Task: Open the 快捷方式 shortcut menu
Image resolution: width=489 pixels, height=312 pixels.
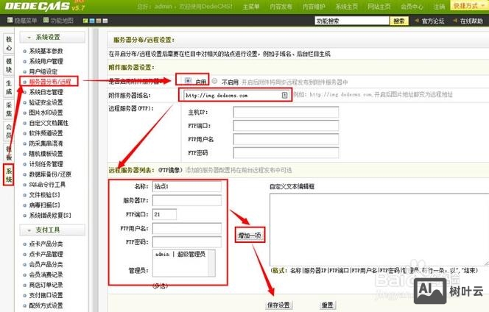Action: click(469, 5)
